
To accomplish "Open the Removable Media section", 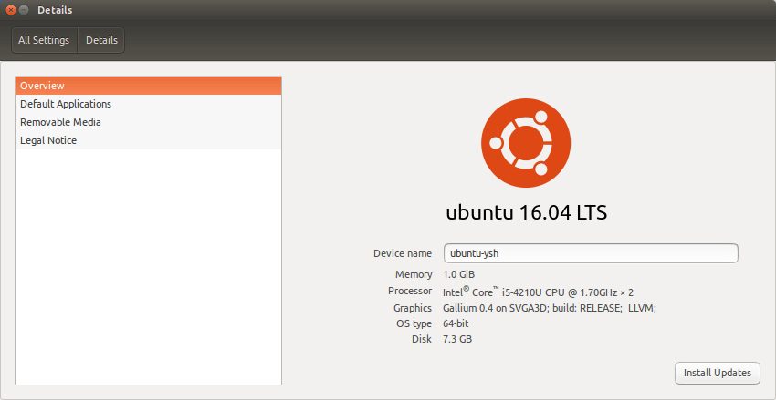I will pyautogui.click(x=148, y=122).
